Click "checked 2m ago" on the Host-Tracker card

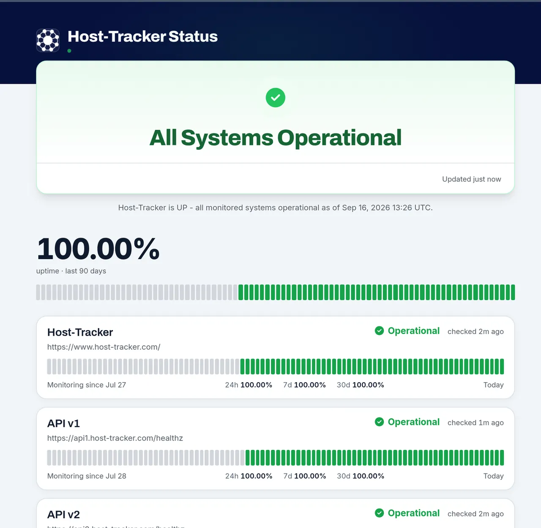[475, 331]
